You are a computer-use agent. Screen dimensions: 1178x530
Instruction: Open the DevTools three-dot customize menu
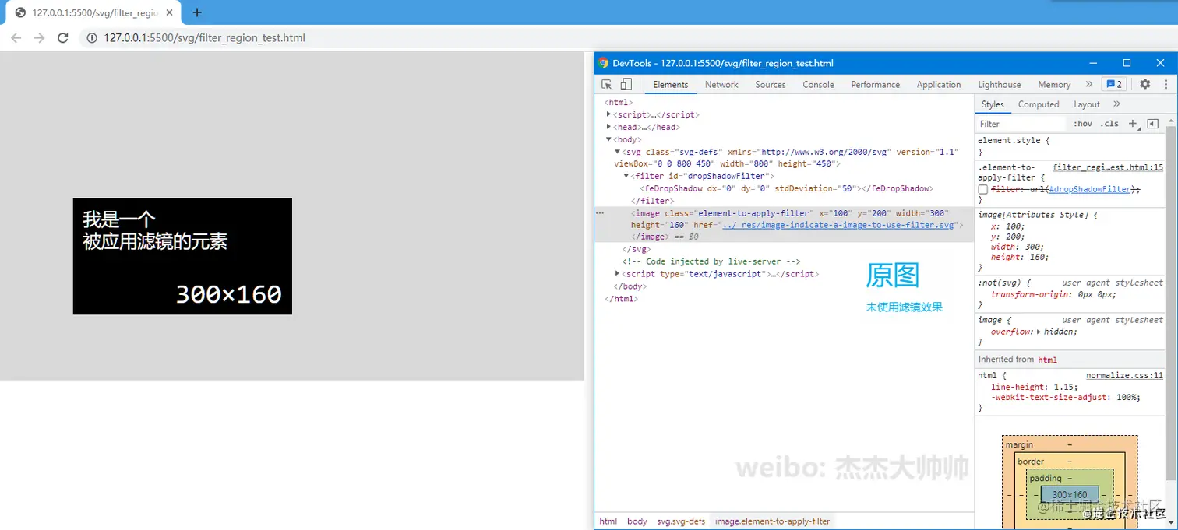[1166, 85]
